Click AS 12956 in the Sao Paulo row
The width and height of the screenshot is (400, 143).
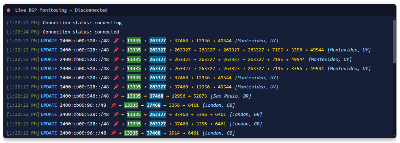(179, 96)
